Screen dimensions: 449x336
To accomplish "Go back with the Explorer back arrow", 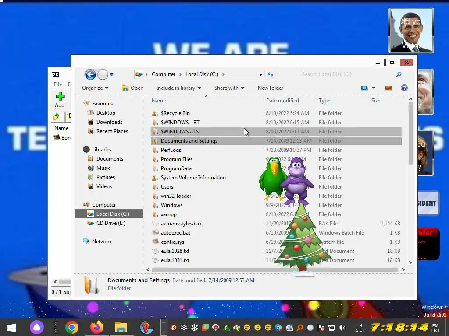I will coord(90,74).
